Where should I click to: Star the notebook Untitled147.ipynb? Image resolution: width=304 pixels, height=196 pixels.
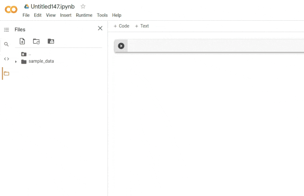pos(83,6)
